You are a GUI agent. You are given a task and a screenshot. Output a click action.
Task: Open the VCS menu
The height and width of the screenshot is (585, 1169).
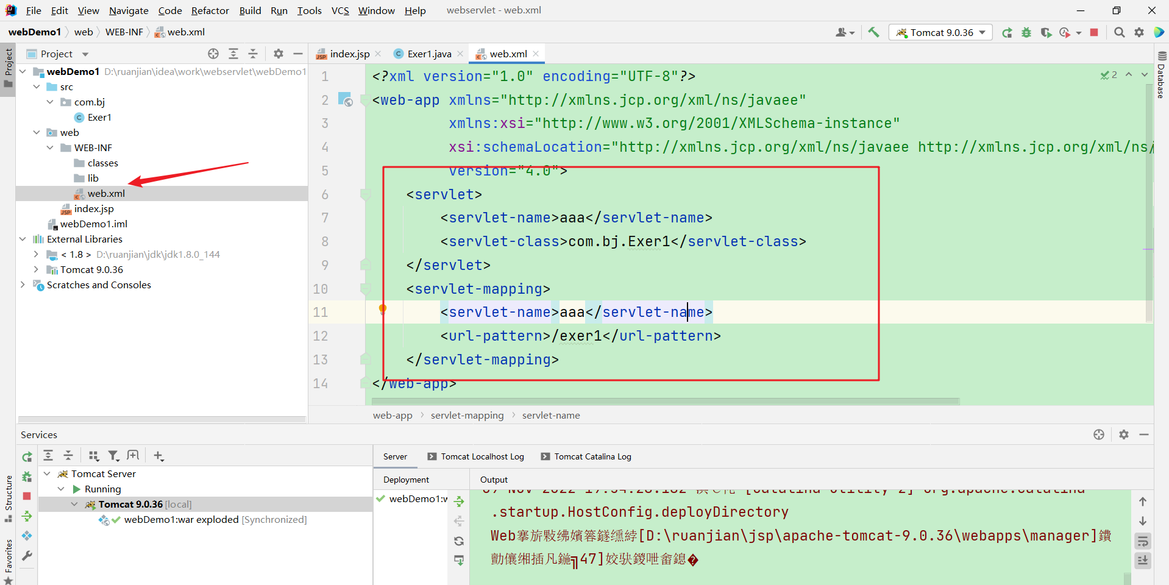tap(340, 10)
